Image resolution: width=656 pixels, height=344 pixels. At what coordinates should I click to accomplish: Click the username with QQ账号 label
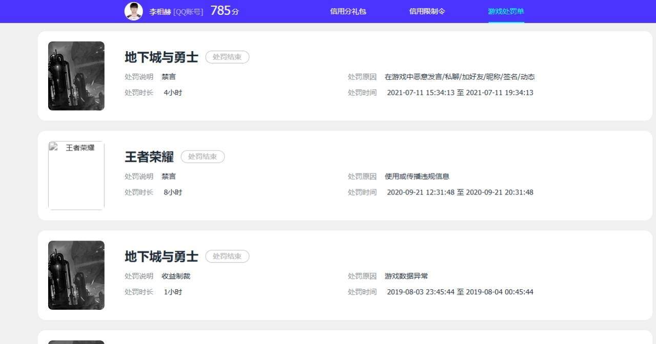pyautogui.click(x=176, y=12)
